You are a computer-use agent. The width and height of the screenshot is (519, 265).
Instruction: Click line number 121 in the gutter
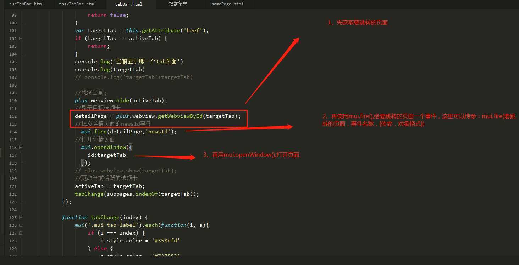click(13, 186)
